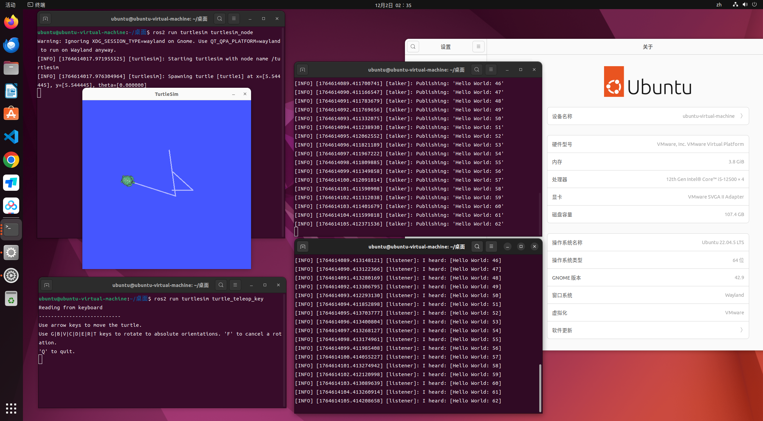The width and height of the screenshot is (763, 421).
Task: Open Settings window hamburger menu
Action: pos(478,47)
